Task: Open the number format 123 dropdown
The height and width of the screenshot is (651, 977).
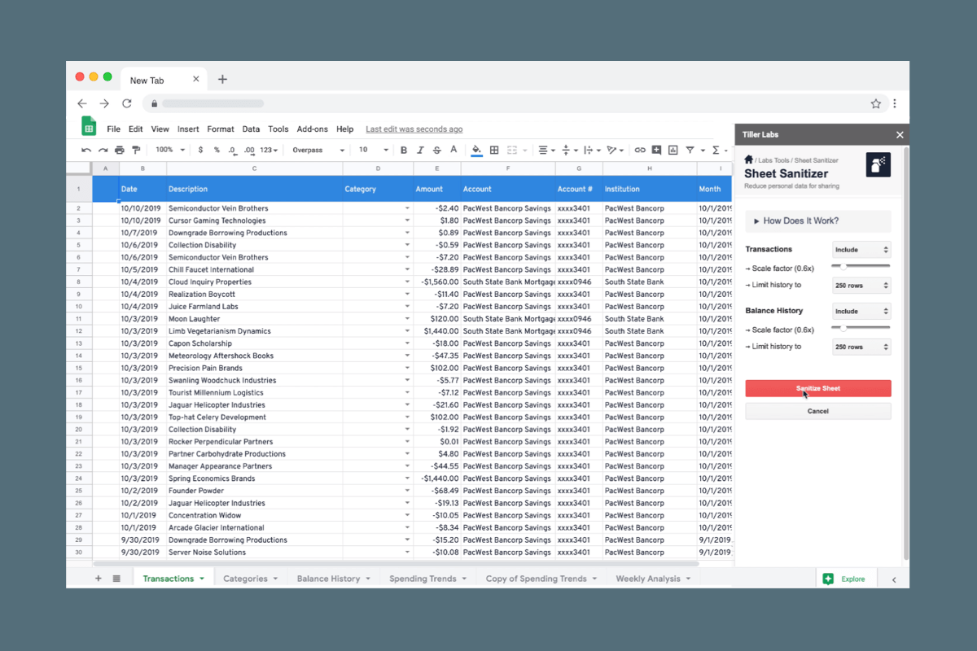Action: (x=270, y=150)
